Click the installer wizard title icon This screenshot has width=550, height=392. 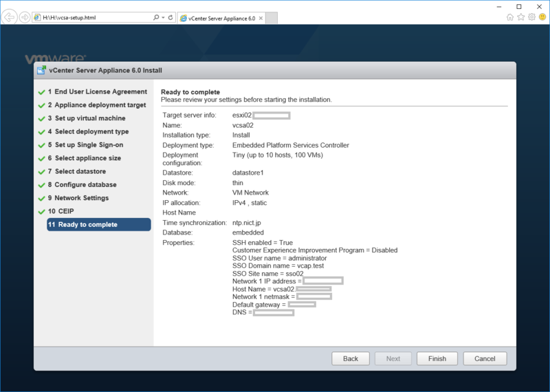pyautogui.click(x=41, y=70)
